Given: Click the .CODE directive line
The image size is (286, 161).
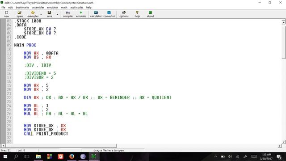Looking at the screenshot, I should pyautogui.click(x=20, y=37).
